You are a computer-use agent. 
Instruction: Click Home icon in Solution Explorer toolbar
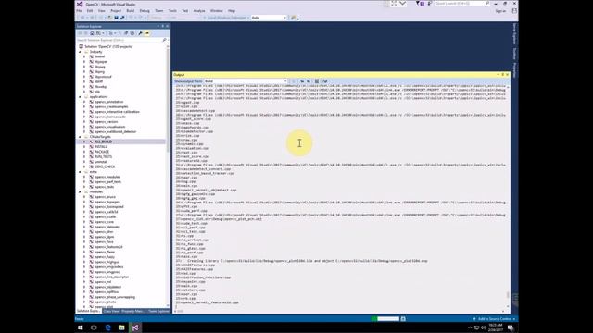92,33
